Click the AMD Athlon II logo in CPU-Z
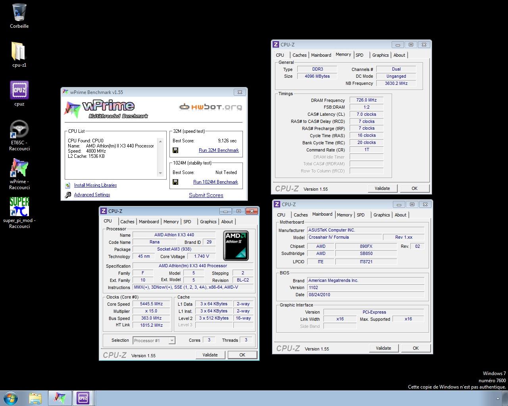 coord(236,245)
